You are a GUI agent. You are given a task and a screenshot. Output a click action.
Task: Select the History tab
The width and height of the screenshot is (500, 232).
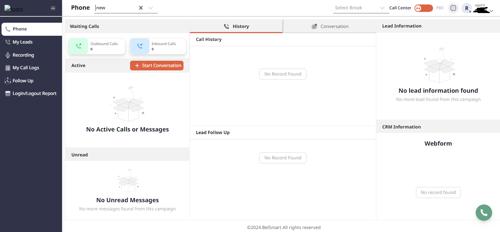click(x=236, y=26)
